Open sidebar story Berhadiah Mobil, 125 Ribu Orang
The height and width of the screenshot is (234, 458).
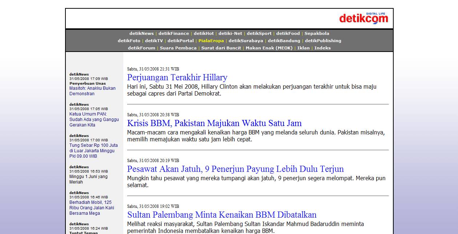(92, 208)
